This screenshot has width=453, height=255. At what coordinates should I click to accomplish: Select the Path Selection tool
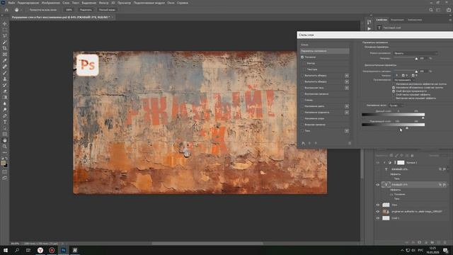click(5, 128)
